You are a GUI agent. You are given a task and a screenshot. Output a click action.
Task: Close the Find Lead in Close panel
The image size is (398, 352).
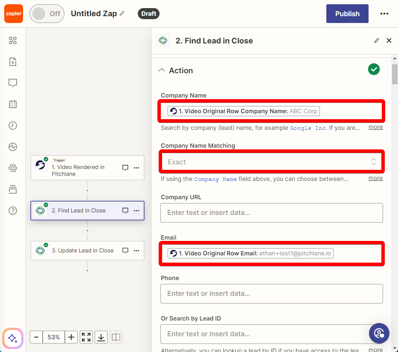pyautogui.click(x=389, y=40)
